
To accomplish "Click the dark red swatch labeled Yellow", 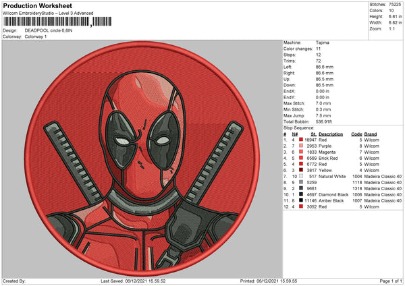I will (301, 170).
